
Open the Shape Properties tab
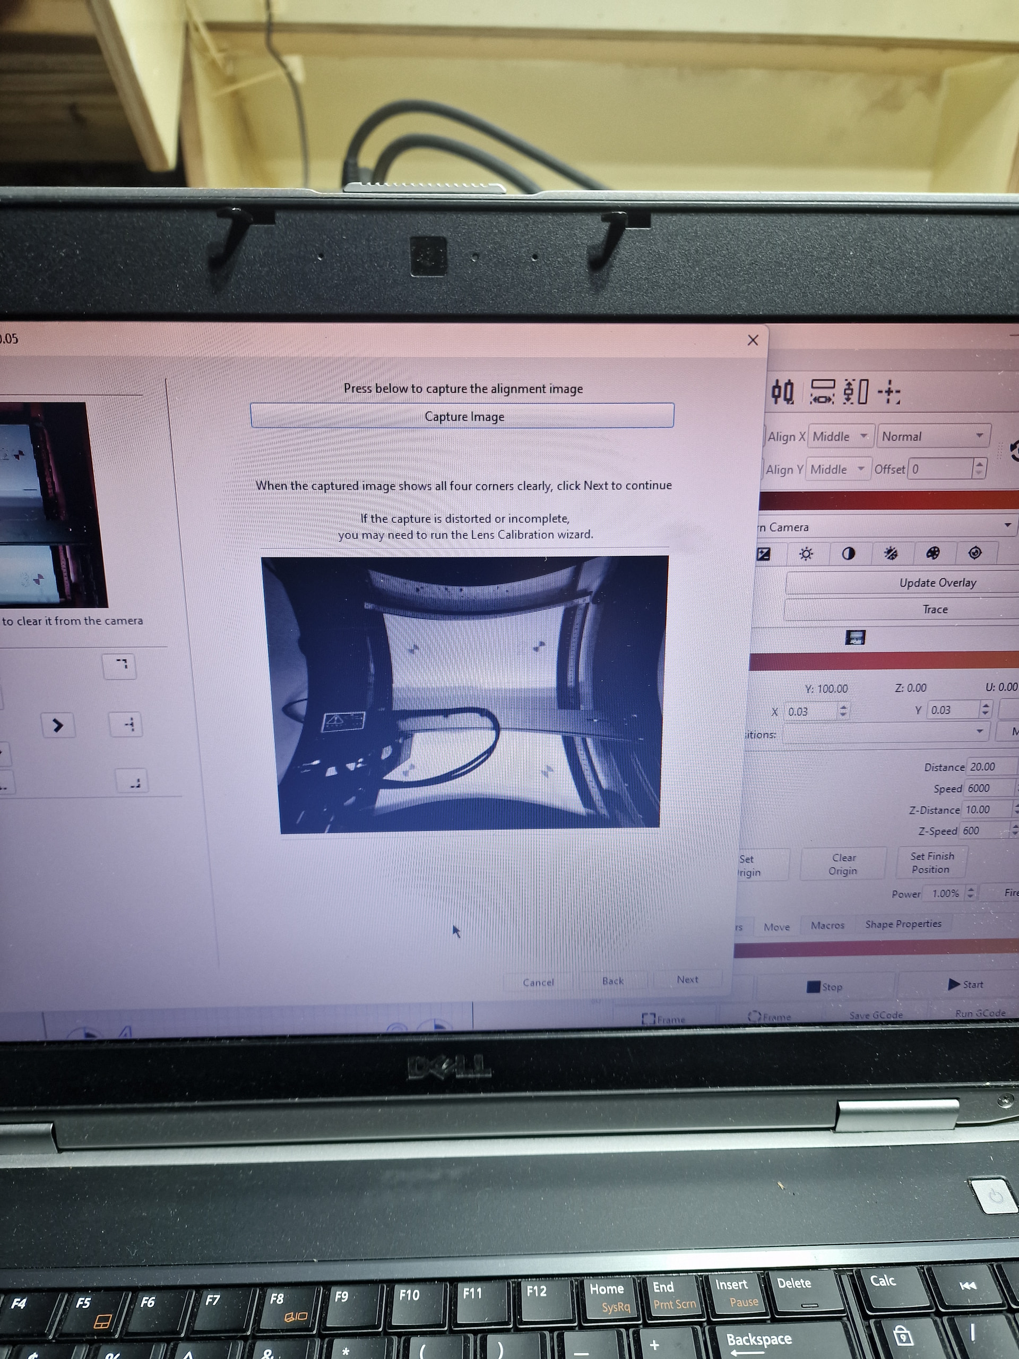903,924
